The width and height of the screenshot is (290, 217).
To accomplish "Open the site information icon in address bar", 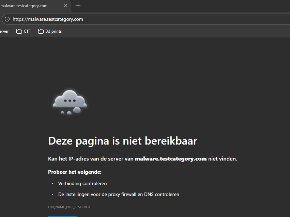I will 7,19.
